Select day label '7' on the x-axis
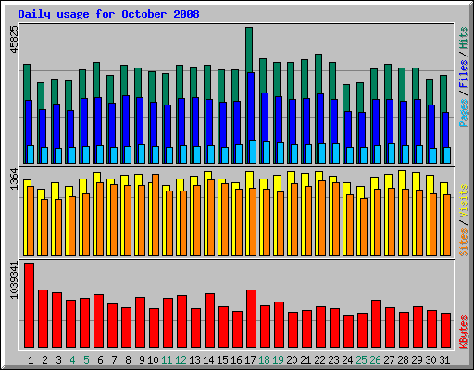Viewport: 474px width, 370px height. tap(114, 360)
